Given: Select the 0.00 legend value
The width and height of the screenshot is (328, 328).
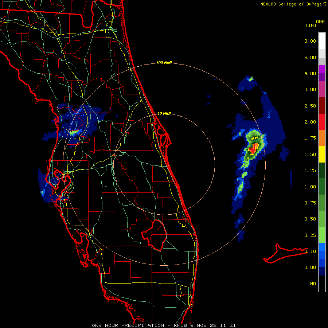Looking at the screenshot, I should click(x=310, y=268).
